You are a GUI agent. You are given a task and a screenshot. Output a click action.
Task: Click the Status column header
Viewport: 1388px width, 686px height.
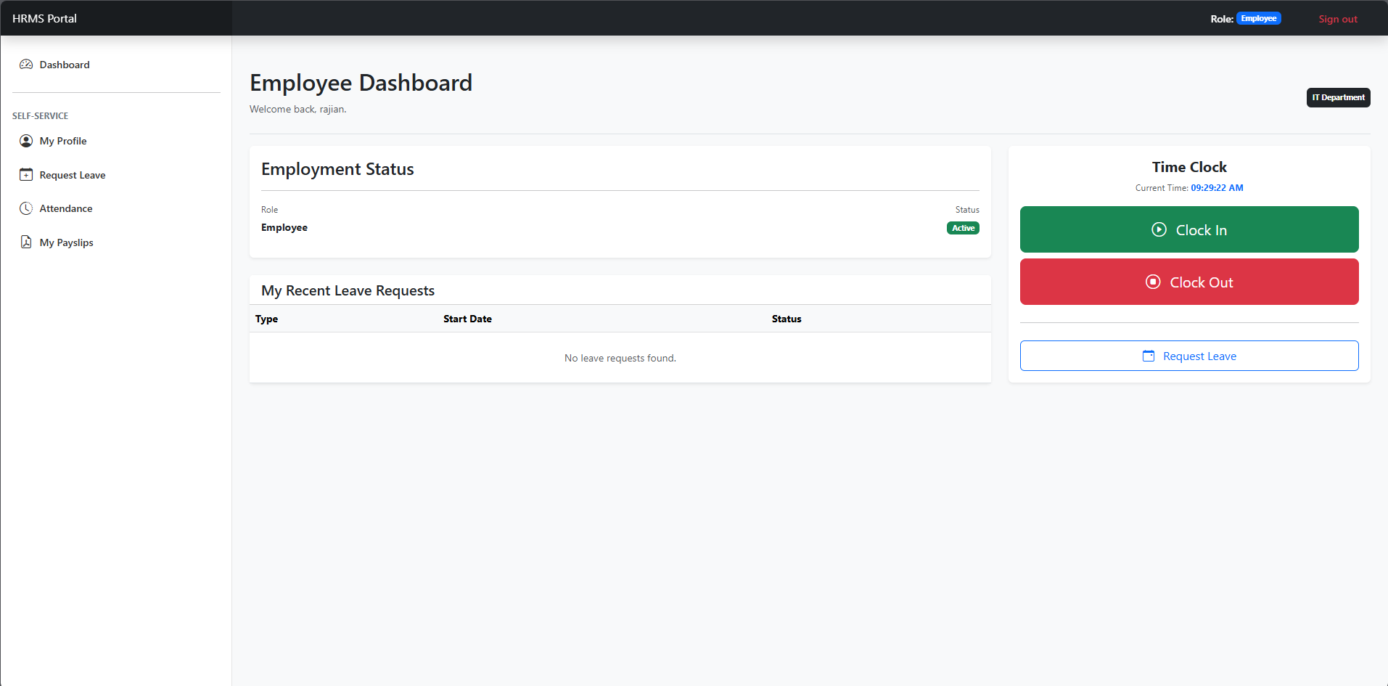[x=786, y=319]
